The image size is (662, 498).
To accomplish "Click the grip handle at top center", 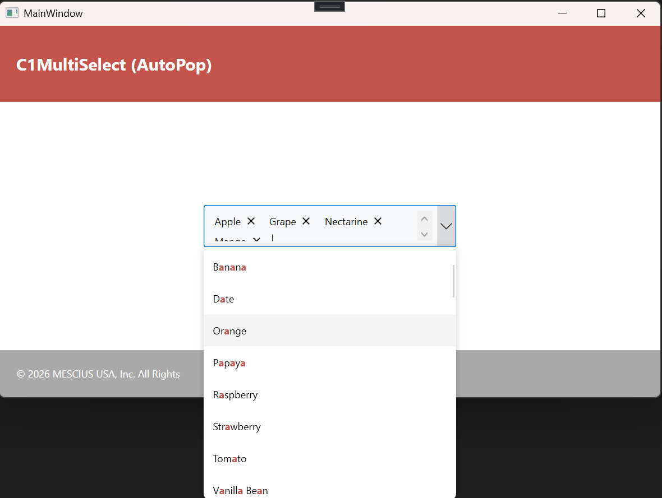I will [x=330, y=6].
